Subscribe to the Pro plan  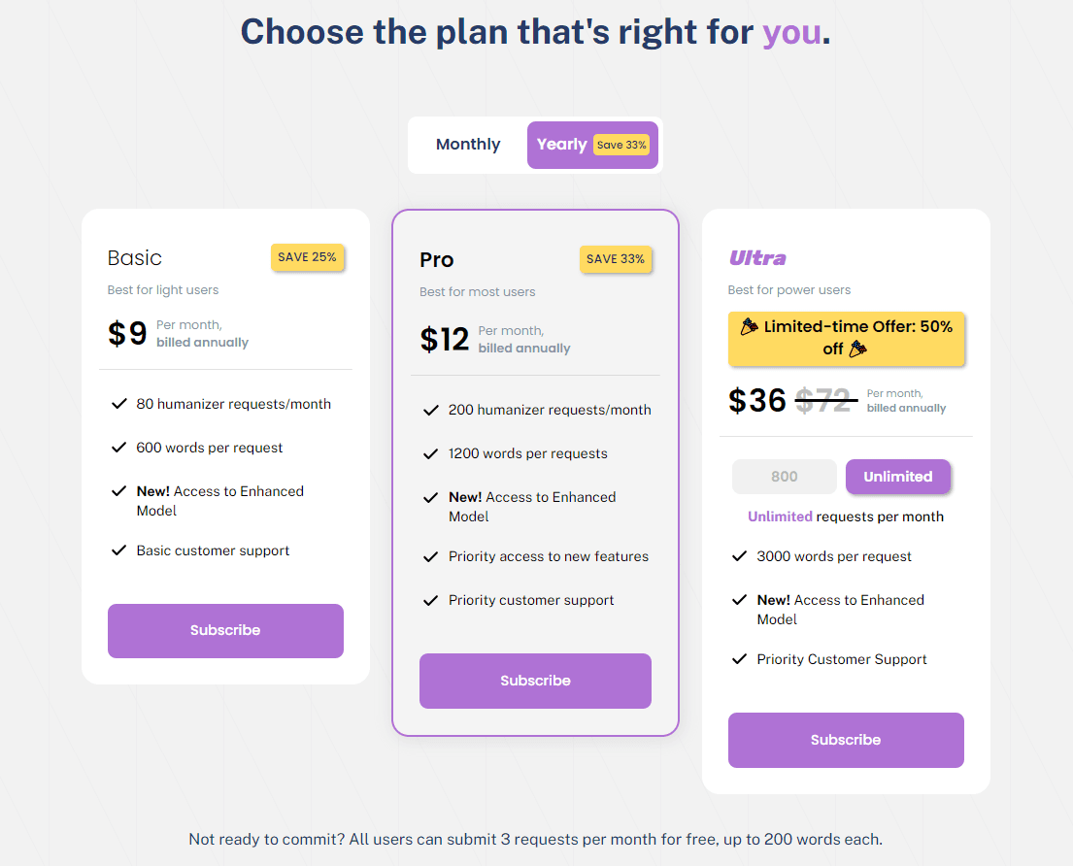pyautogui.click(x=535, y=682)
